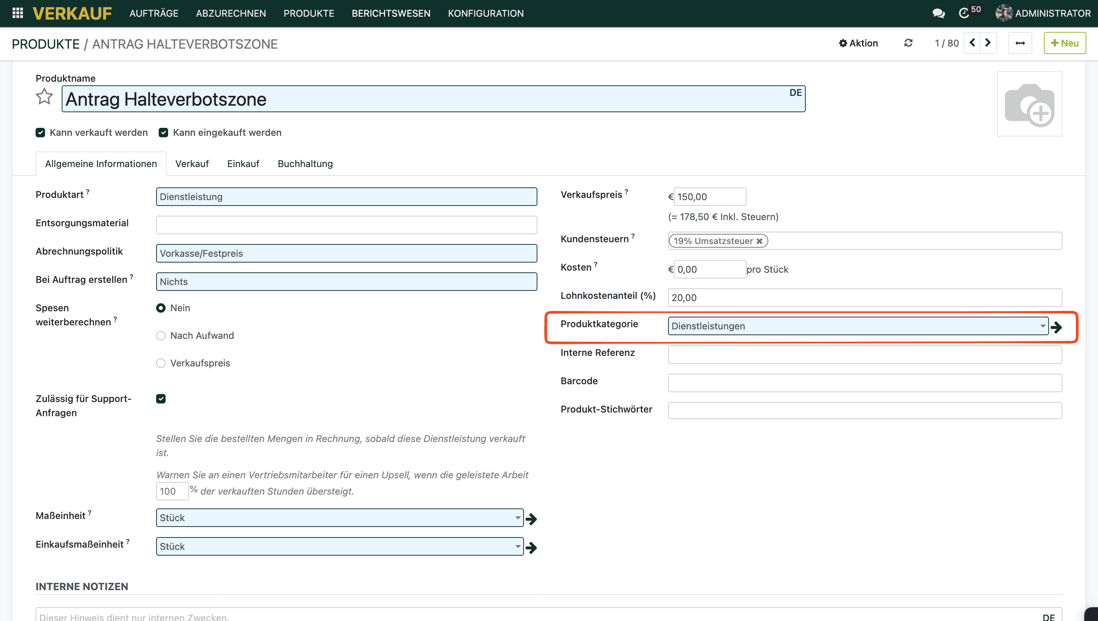Viewport: 1098px width, 621px height.
Task: Upload product image via camera placeholder
Action: pos(1029,105)
